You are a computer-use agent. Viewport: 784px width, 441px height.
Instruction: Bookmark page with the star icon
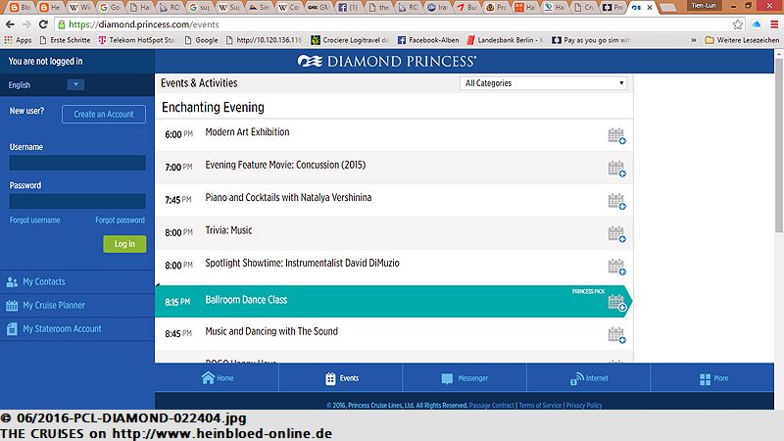coord(738,24)
